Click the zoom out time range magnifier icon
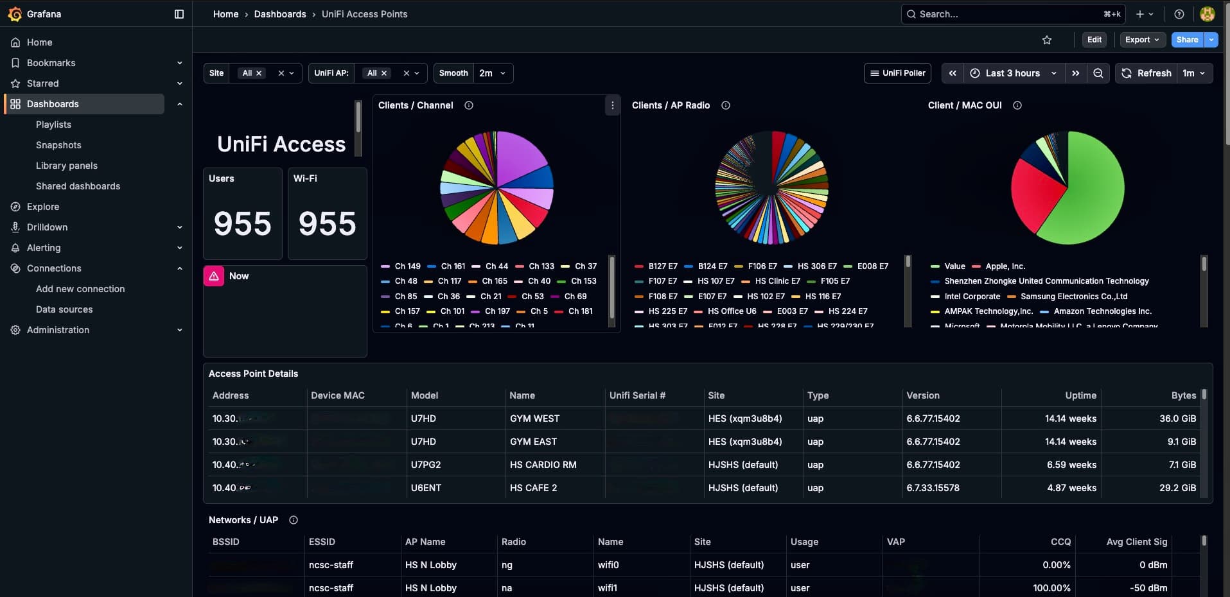This screenshot has width=1230, height=597. (x=1098, y=73)
